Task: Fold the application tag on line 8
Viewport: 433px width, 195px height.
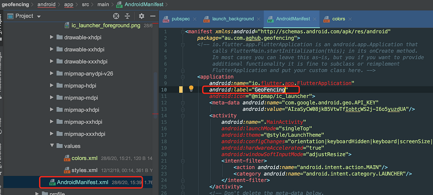Action: (182, 77)
